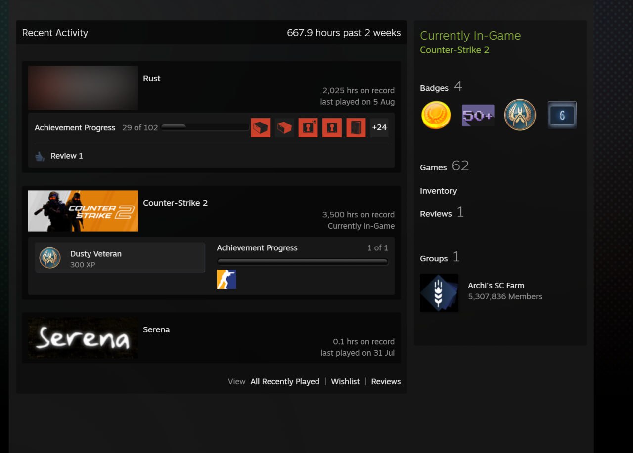Open the Wishlist link

pos(345,381)
